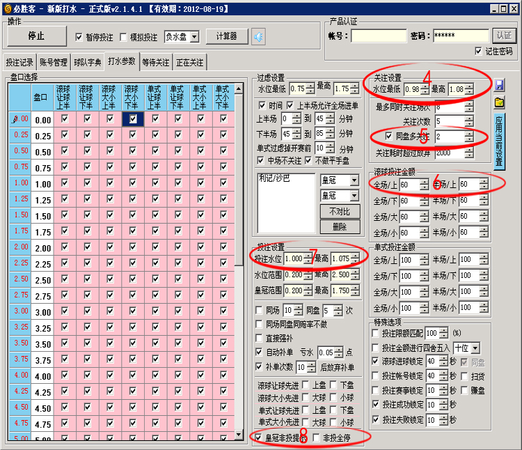Uncheck the 记住密码 checkbox
This screenshot has height=450, width=522.
click(478, 51)
